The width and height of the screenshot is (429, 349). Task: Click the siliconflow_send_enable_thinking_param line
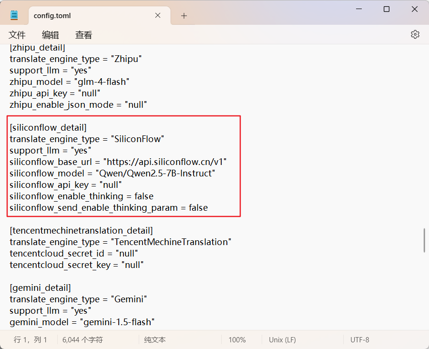109,208
